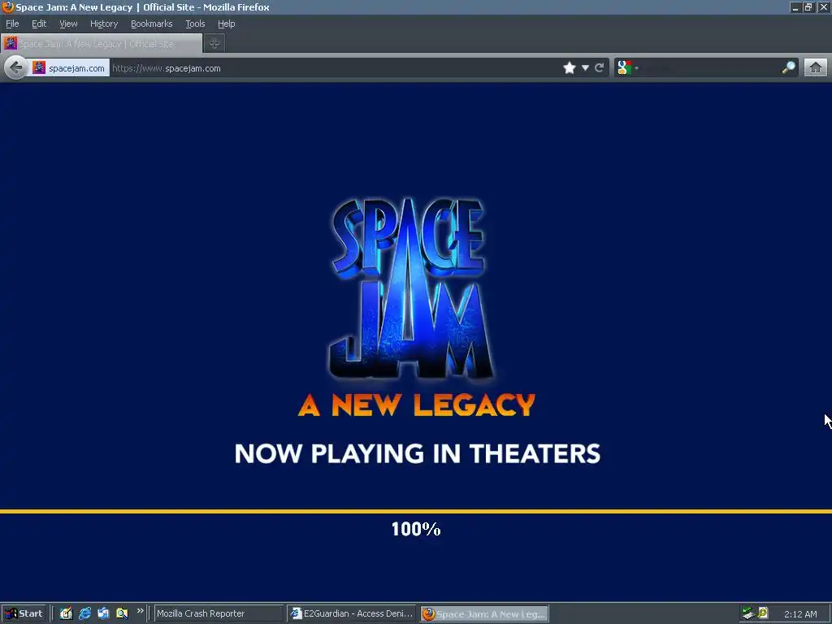Image resolution: width=832 pixels, height=624 pixels.
Task: Open a new tab with the plus button
Action: 214,44
